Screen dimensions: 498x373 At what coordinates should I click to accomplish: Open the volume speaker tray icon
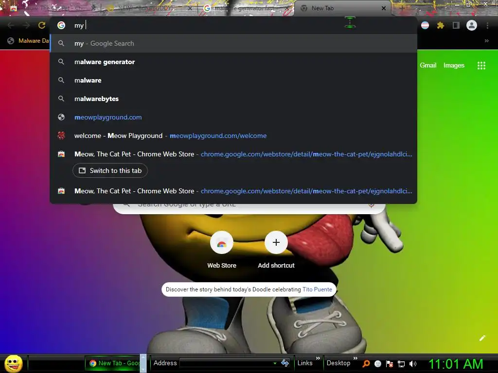(x=412, y=363)
